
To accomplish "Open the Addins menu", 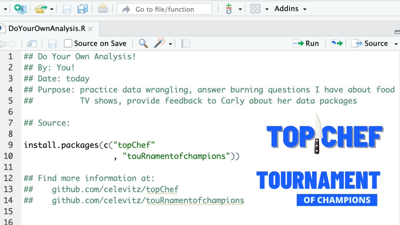I will (290, 9).
